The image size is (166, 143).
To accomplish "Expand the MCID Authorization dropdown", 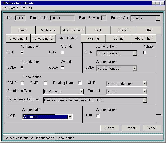I will coord(70,117).
